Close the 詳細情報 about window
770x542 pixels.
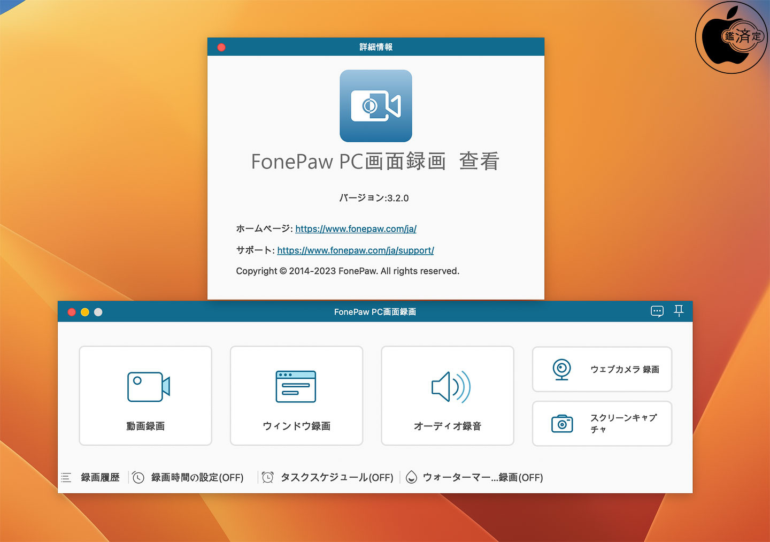pyautogui.click(x=221, y=47)
